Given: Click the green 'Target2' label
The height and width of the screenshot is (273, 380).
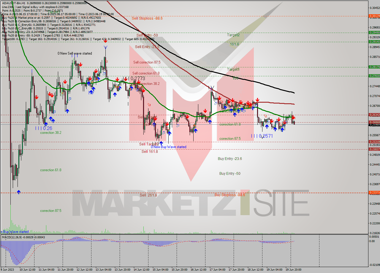Looking at the screenshot, I should (233, 35).
